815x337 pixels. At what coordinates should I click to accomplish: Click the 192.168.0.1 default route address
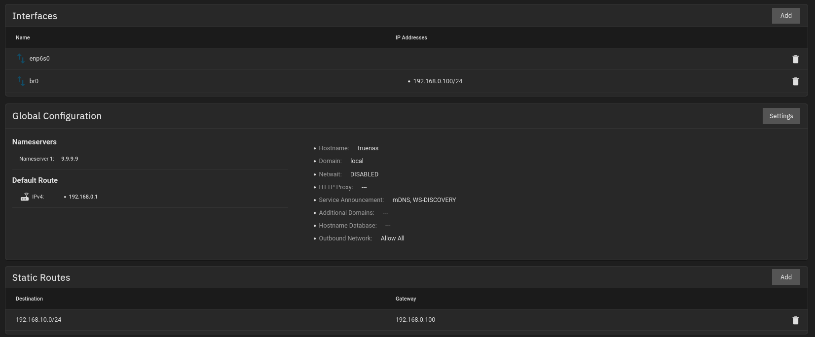pyautogui.click(x=83, y=197)
